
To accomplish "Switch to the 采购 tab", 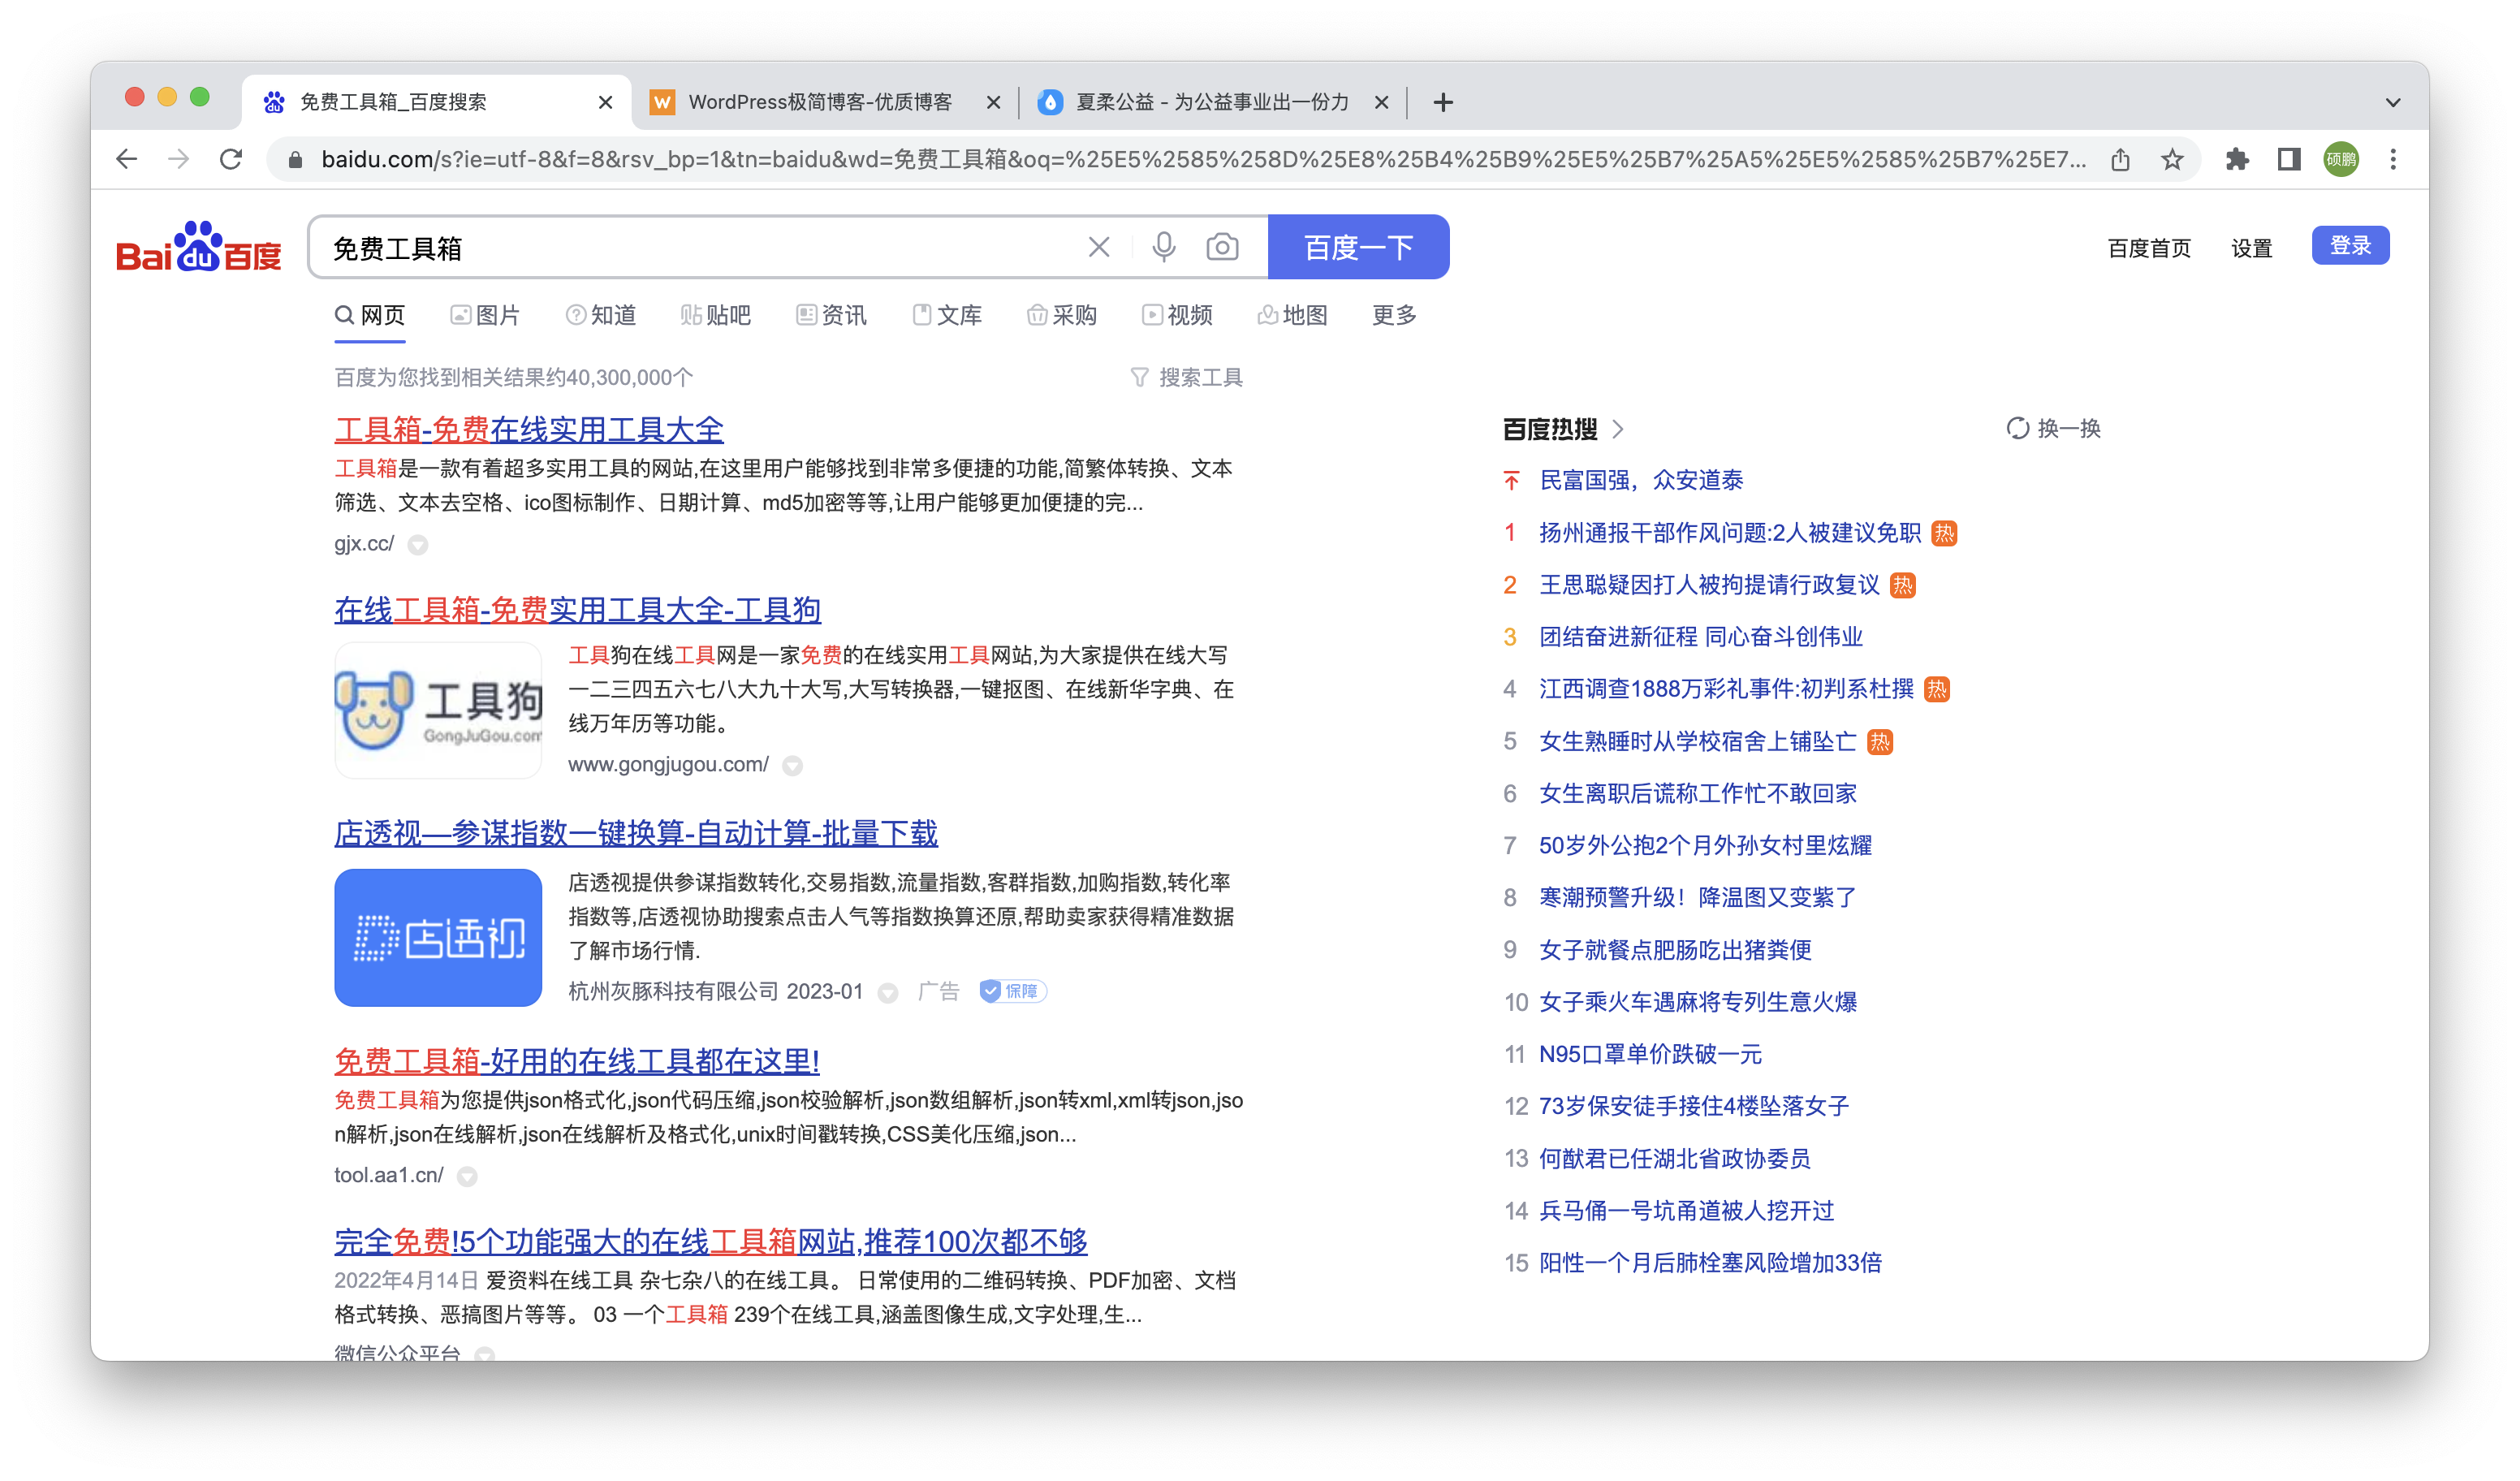I will point(1062,315).
